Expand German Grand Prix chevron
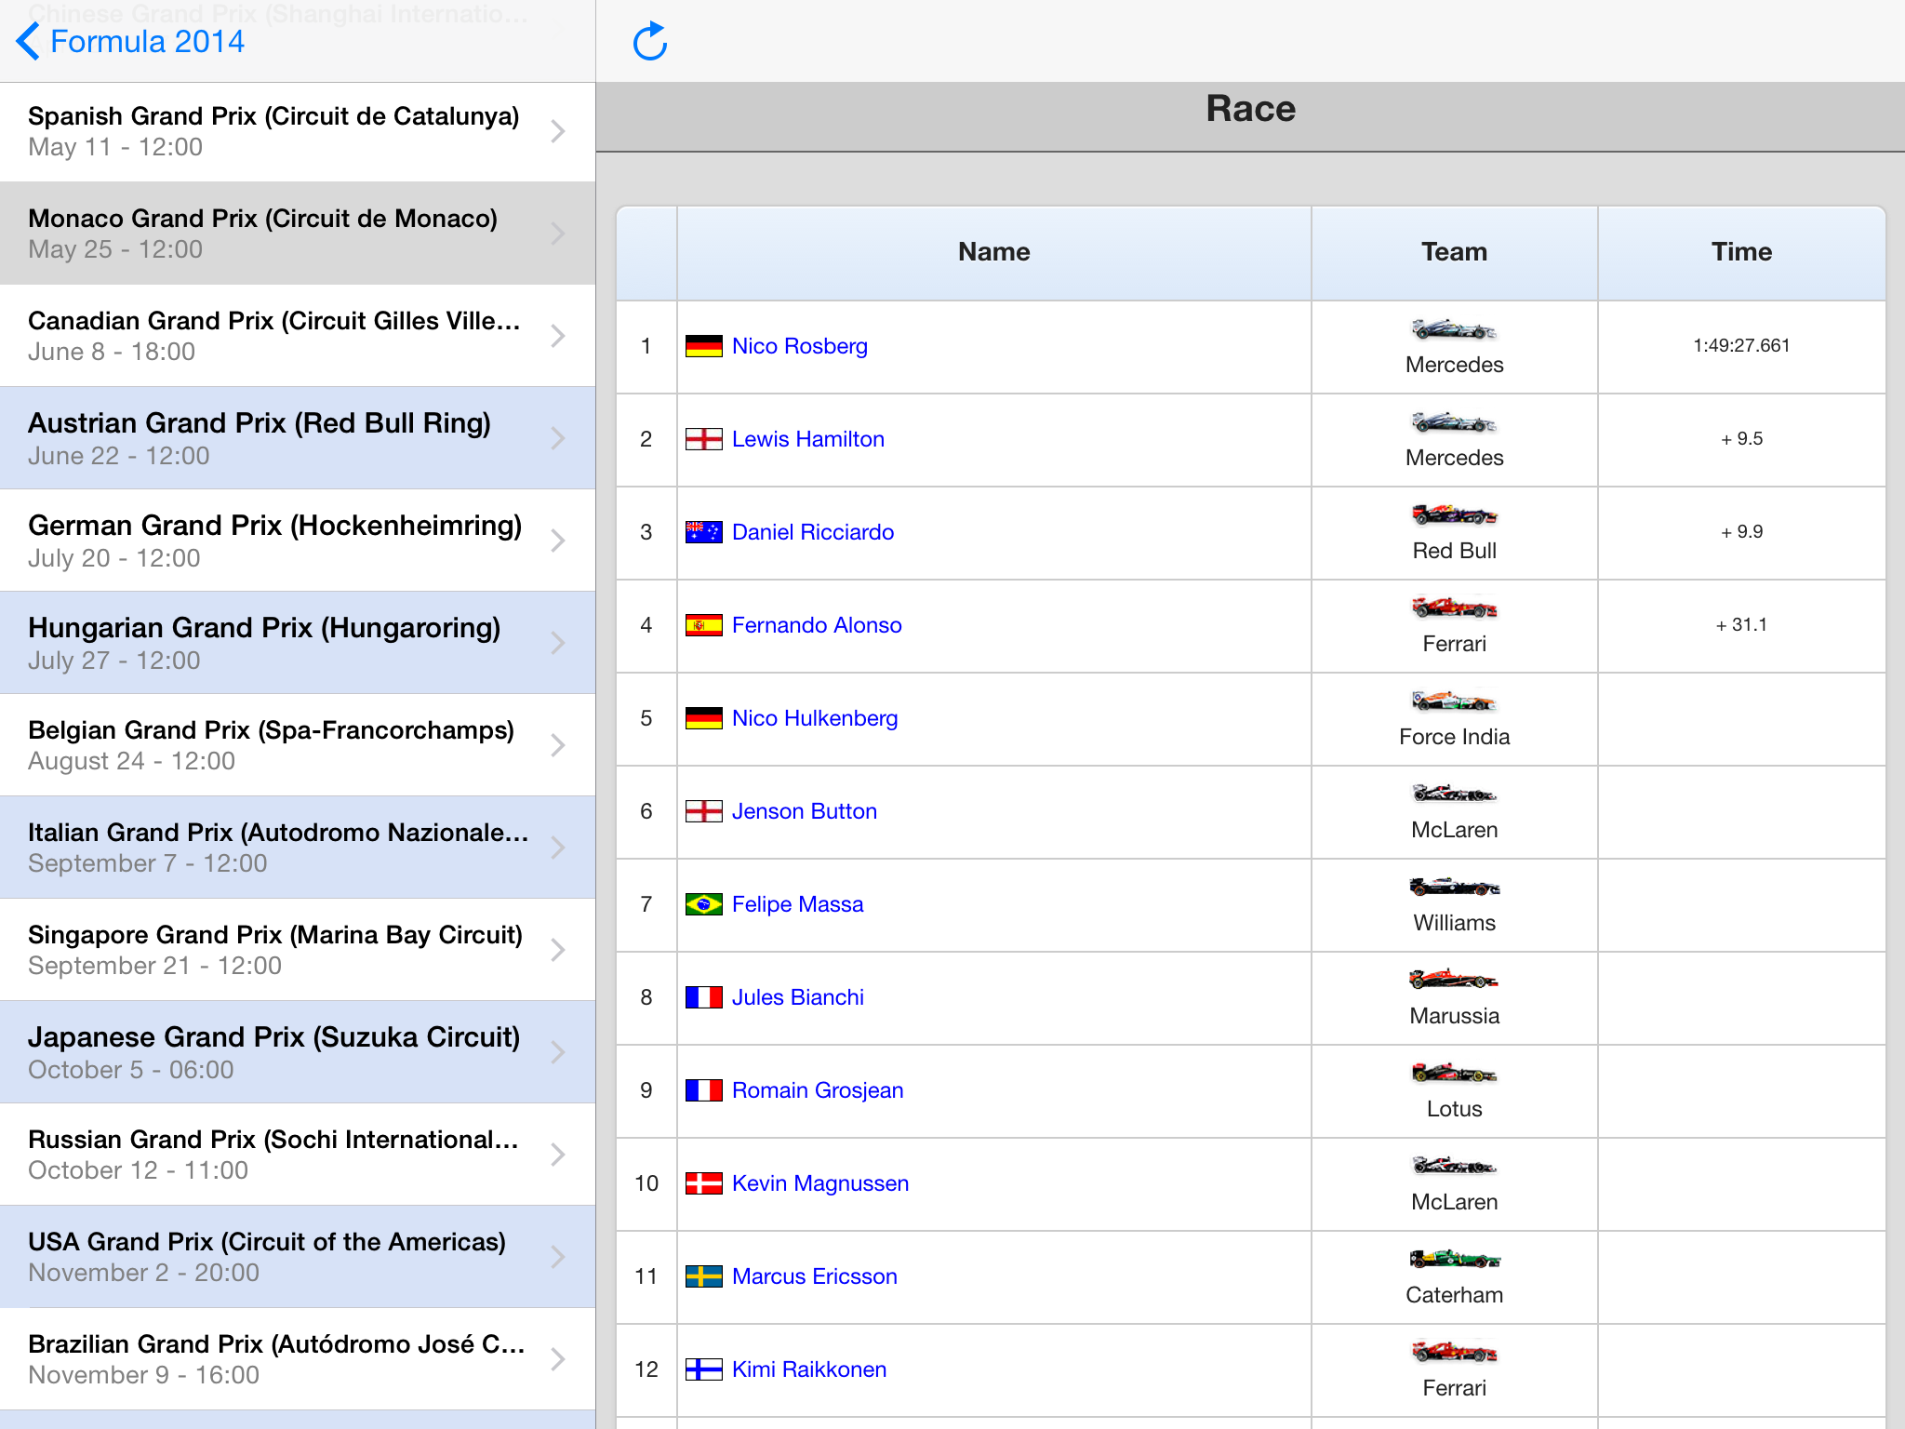Viewport: 1905px width, 1429px height. coord(558,541)
